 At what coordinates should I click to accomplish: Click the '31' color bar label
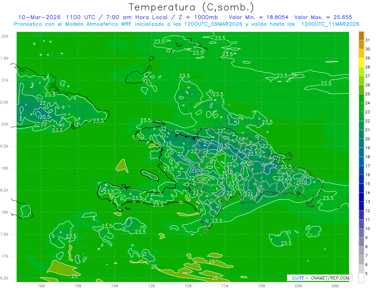point(368,40)
